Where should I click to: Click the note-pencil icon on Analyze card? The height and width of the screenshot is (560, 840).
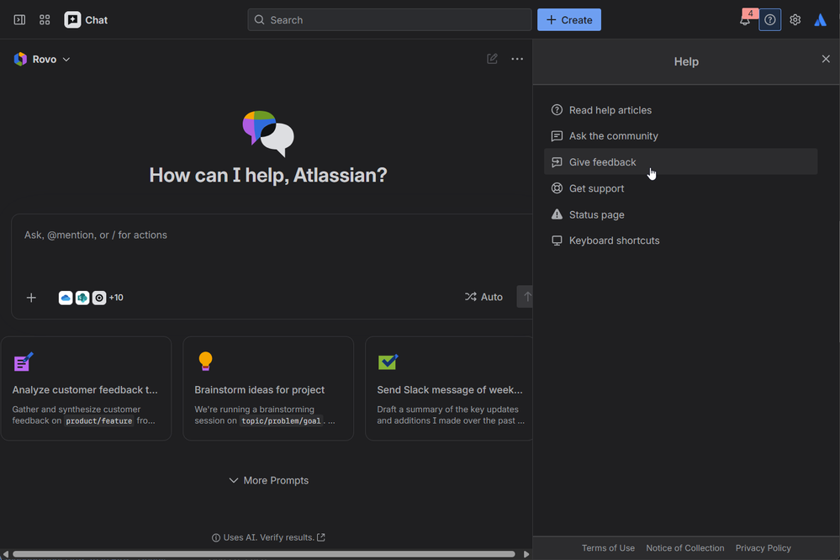click(x=24, y=362)
